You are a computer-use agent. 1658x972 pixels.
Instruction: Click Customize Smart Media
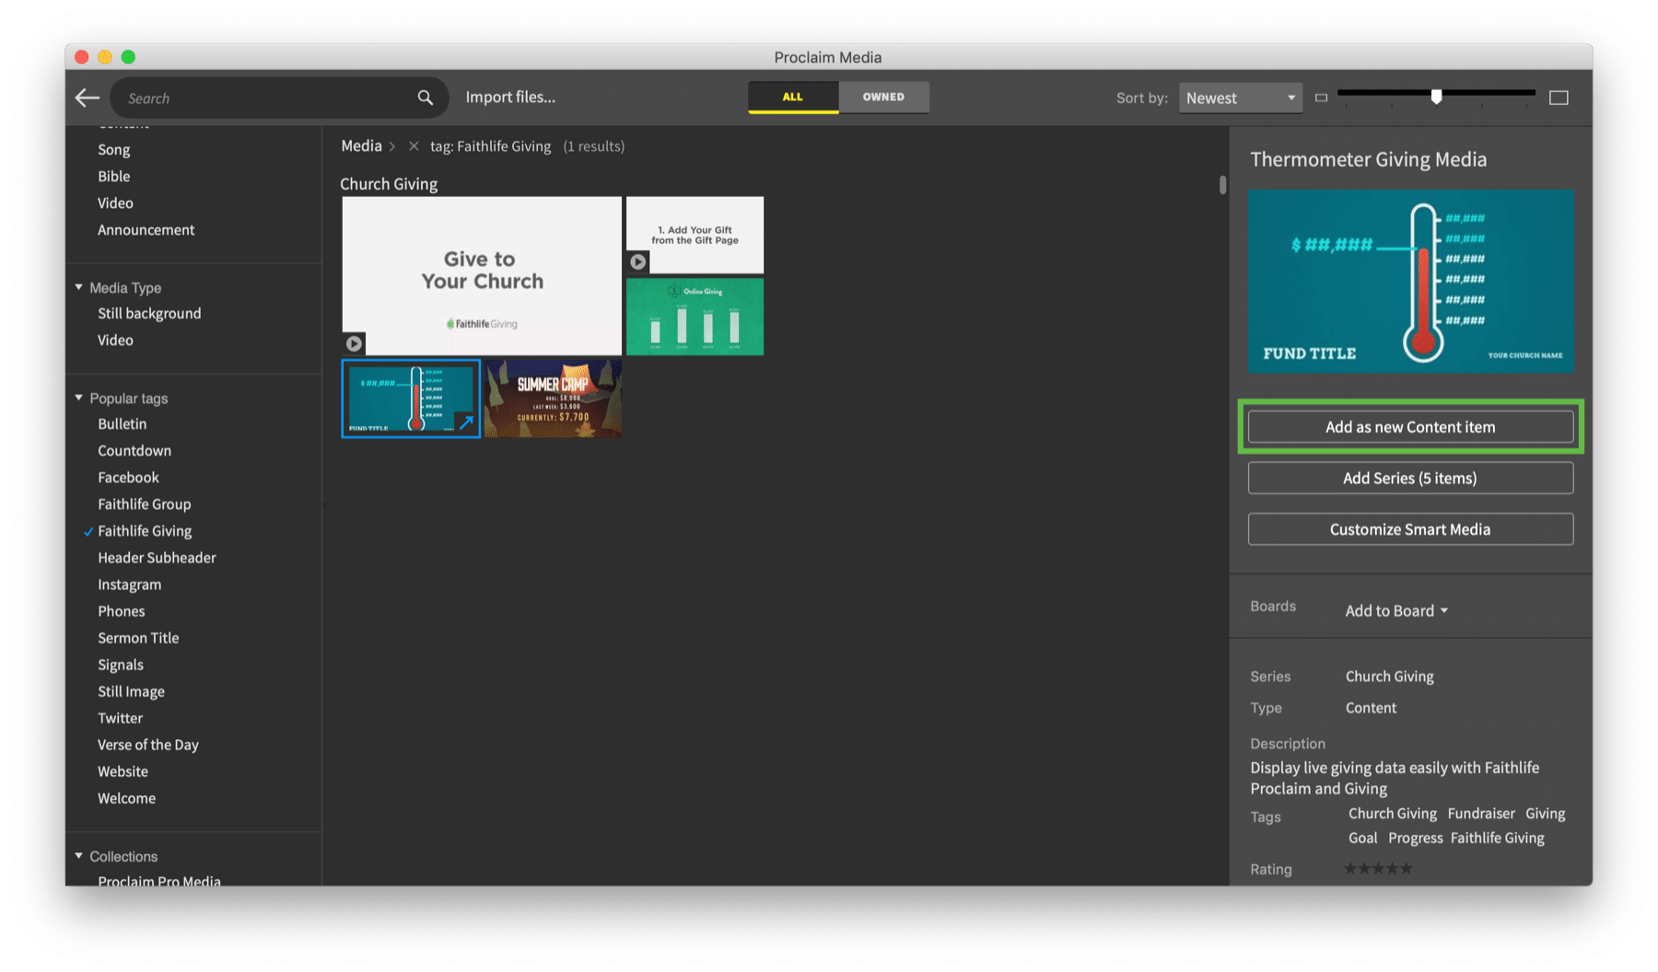(1410, 529)
